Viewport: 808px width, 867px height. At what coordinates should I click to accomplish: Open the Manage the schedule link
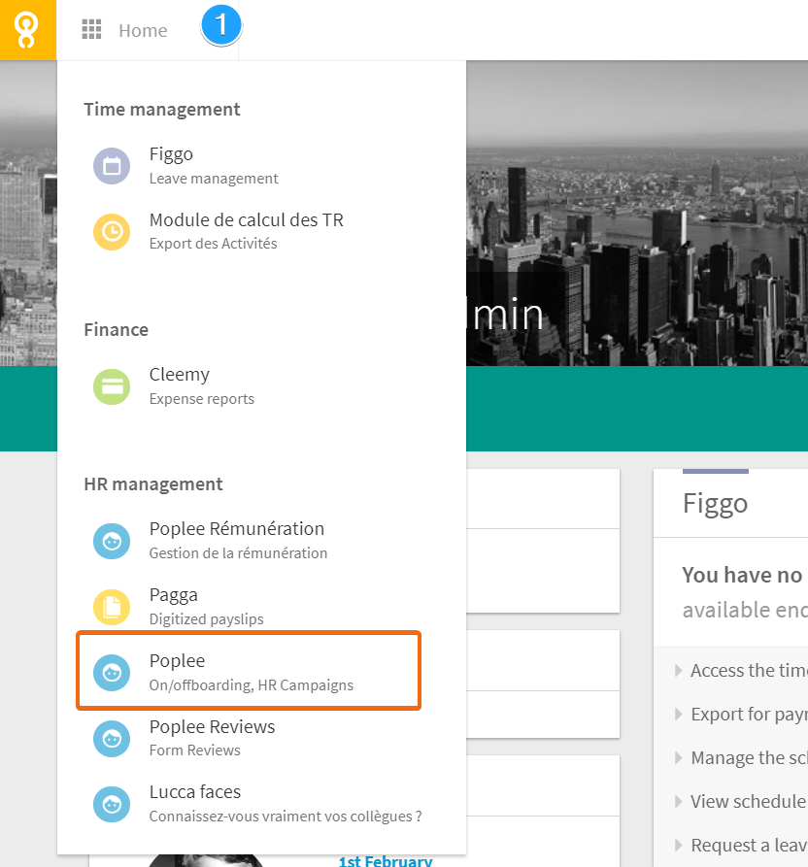point(749,758)
